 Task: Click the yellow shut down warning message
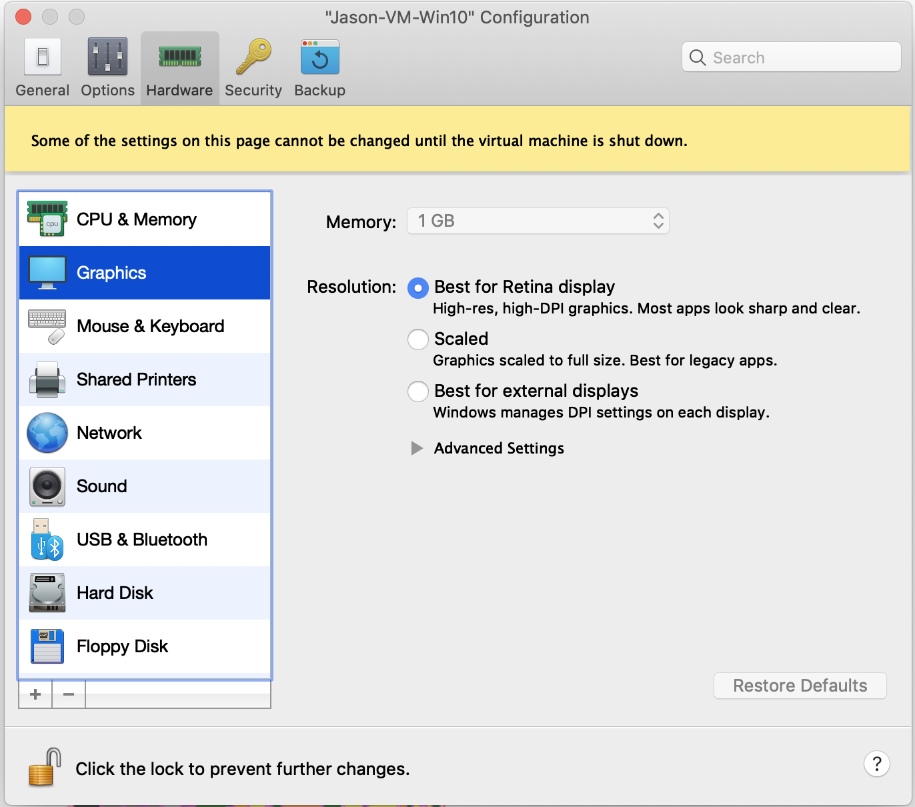coord(359,141)
